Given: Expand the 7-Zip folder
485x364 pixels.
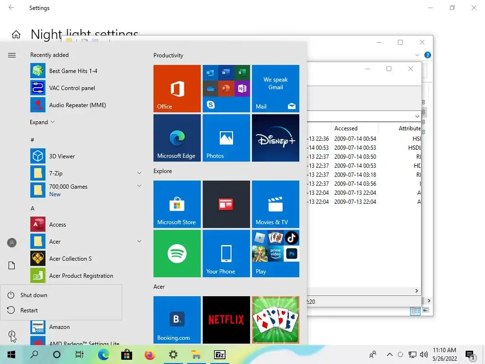Looking at the screenshot, I should [139, 173].
